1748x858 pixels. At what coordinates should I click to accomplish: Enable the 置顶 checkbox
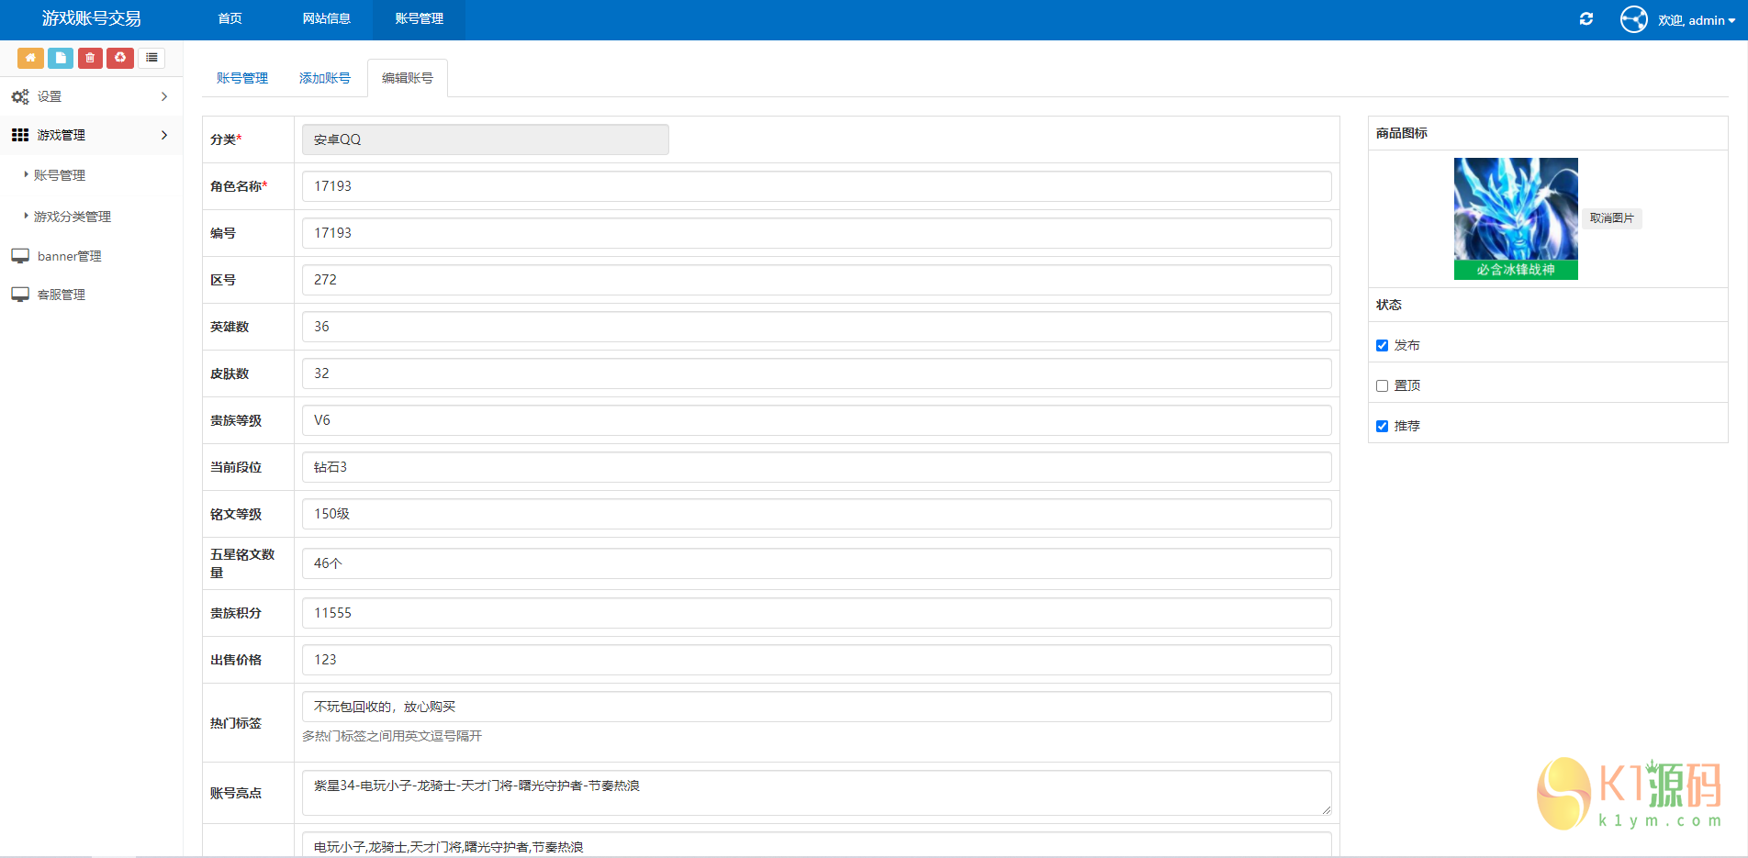tap(1382, 386)
